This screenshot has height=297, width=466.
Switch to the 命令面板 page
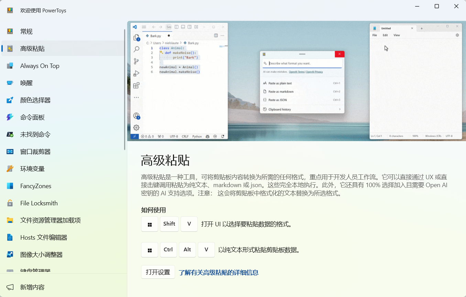point(63,117)
